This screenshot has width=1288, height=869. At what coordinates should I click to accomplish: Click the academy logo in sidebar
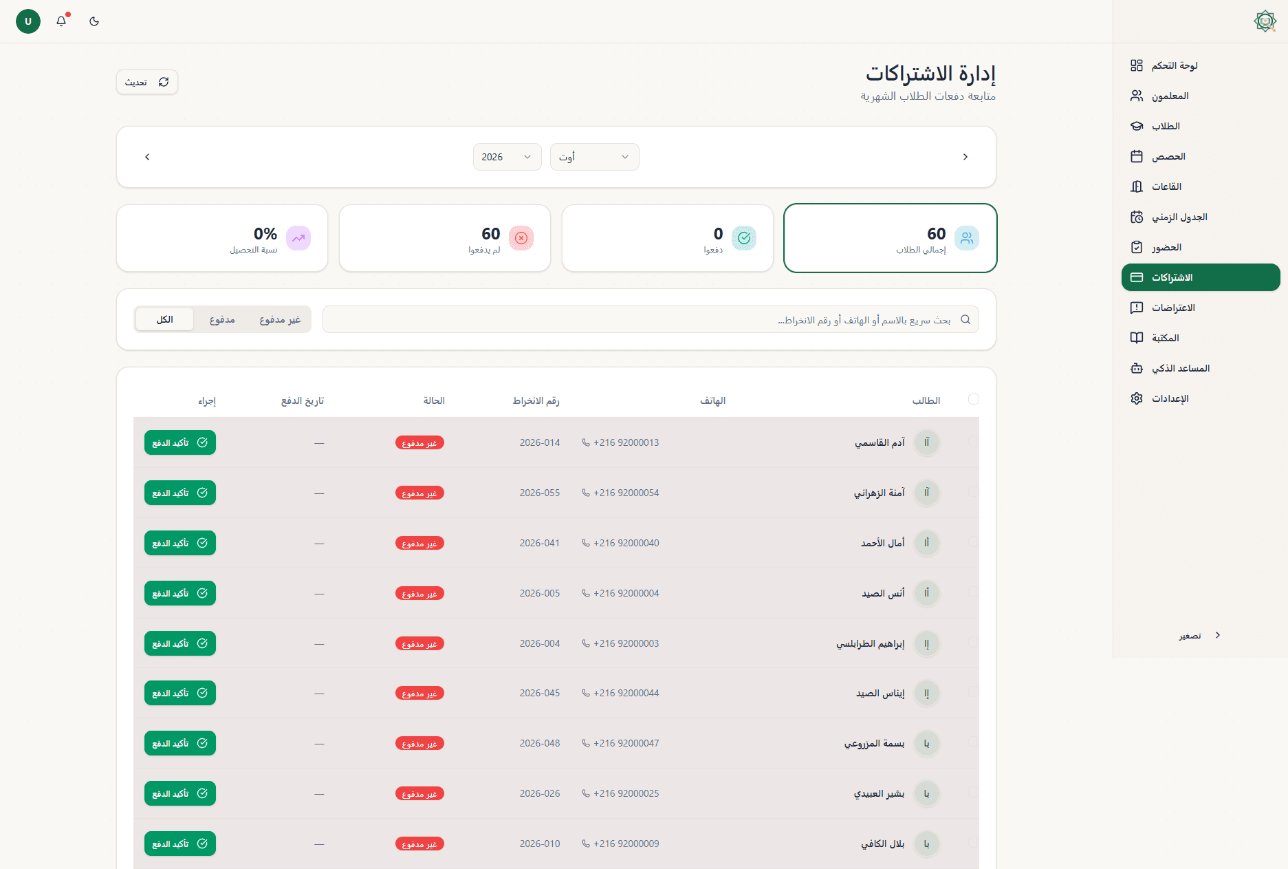pos(1265,21)
